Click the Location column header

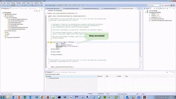pos(120,76)
